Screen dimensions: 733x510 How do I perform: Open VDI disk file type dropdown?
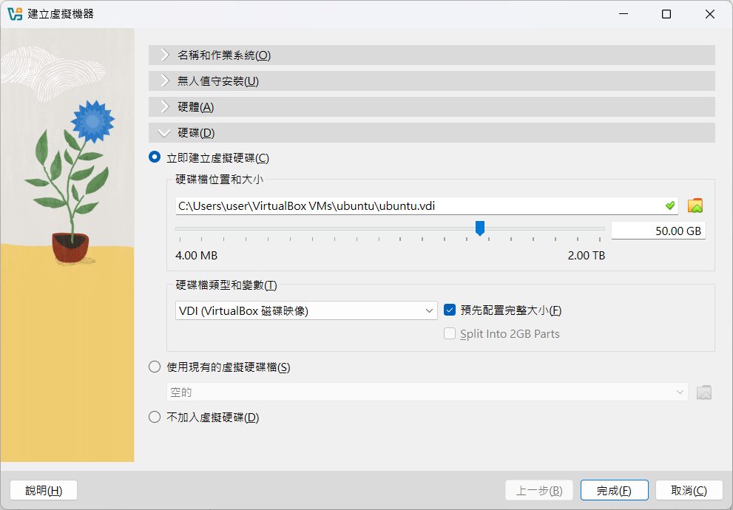(x=305, y=311)
